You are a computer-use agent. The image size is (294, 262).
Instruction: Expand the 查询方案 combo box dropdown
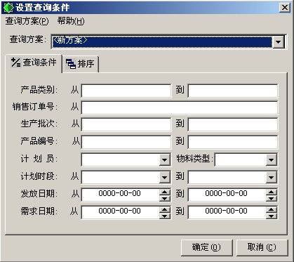point(279,42)
